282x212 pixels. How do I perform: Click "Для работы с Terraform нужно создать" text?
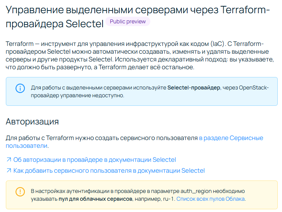(x=61, y=138)
